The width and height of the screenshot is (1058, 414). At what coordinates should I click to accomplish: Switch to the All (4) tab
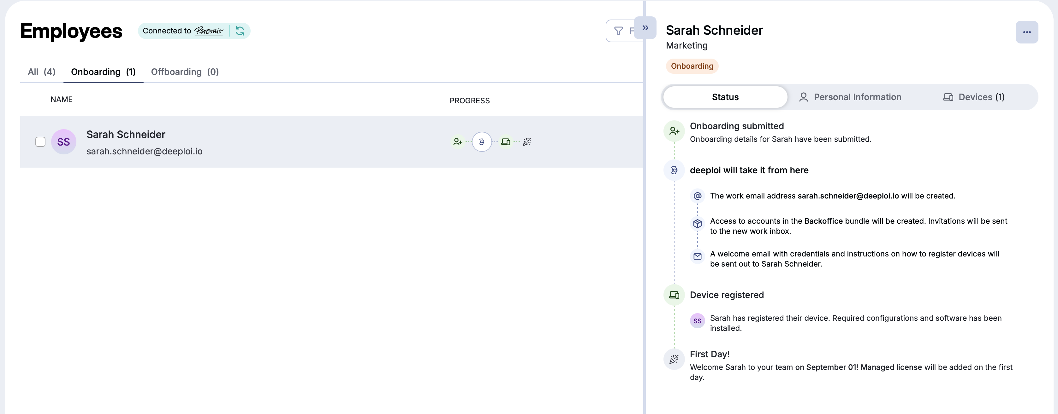(41, 72)
